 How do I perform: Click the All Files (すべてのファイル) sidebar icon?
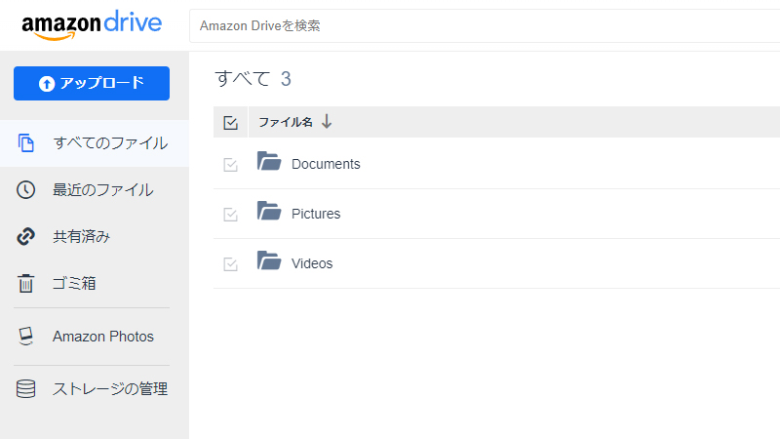click(x=26, y=143)
